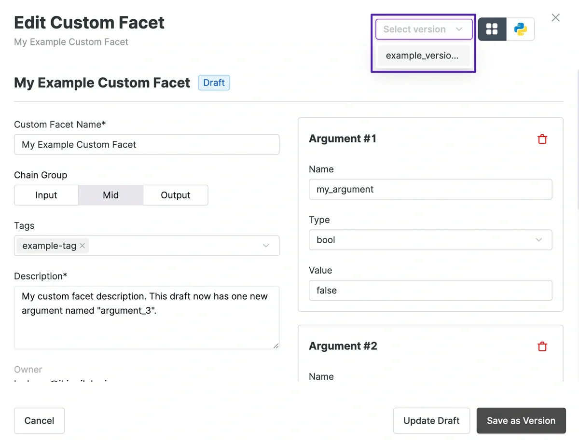Switch to the grid form view

[x=492, y=29]
